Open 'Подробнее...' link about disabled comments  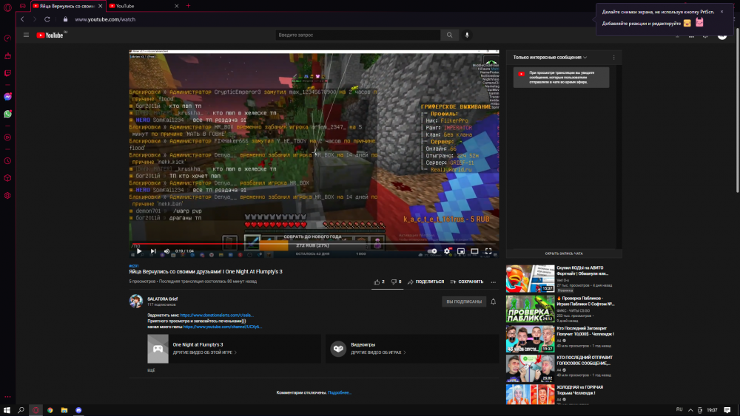[x=340, y=392]
